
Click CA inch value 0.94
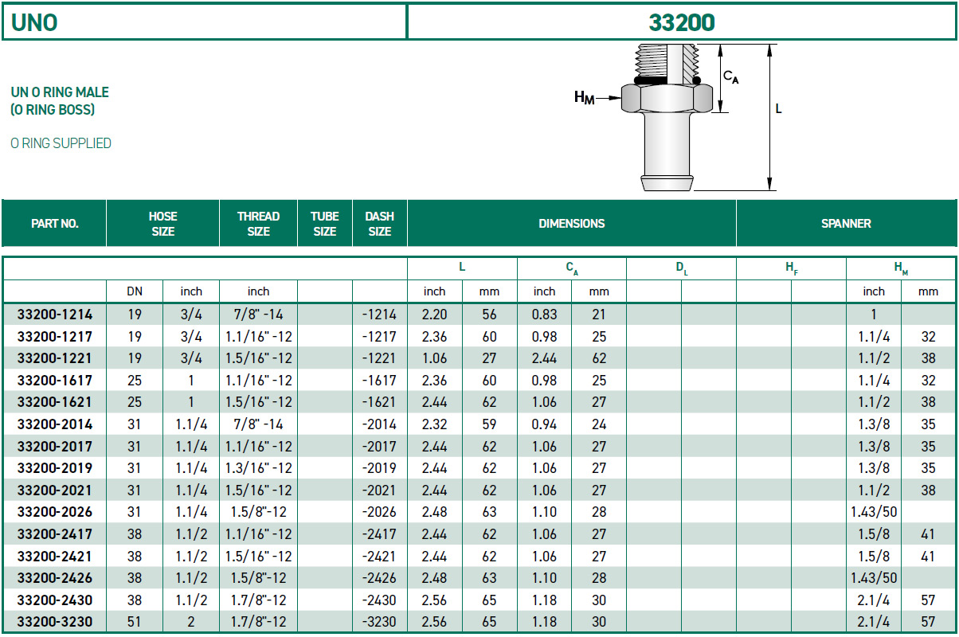(x=544, y=424)
